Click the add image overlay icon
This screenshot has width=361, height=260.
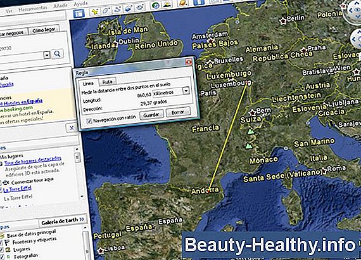tap(129, 8)
